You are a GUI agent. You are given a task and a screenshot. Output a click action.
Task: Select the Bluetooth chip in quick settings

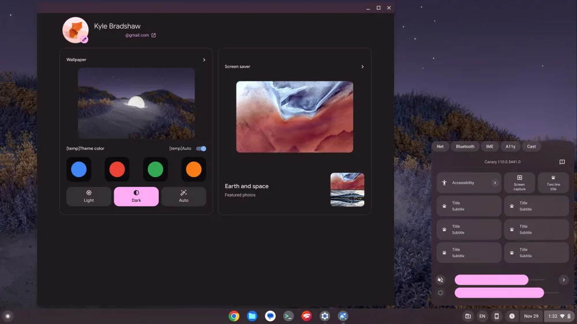click(x=465, y=146)
